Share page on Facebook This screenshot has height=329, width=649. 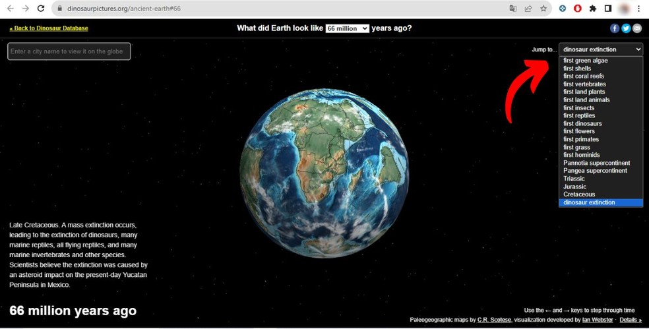click(x=615, y=28)
